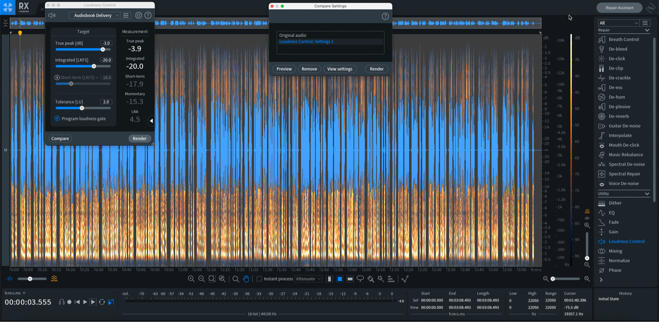
Task: Click the Loop playback icon
Action: (102, 302)
